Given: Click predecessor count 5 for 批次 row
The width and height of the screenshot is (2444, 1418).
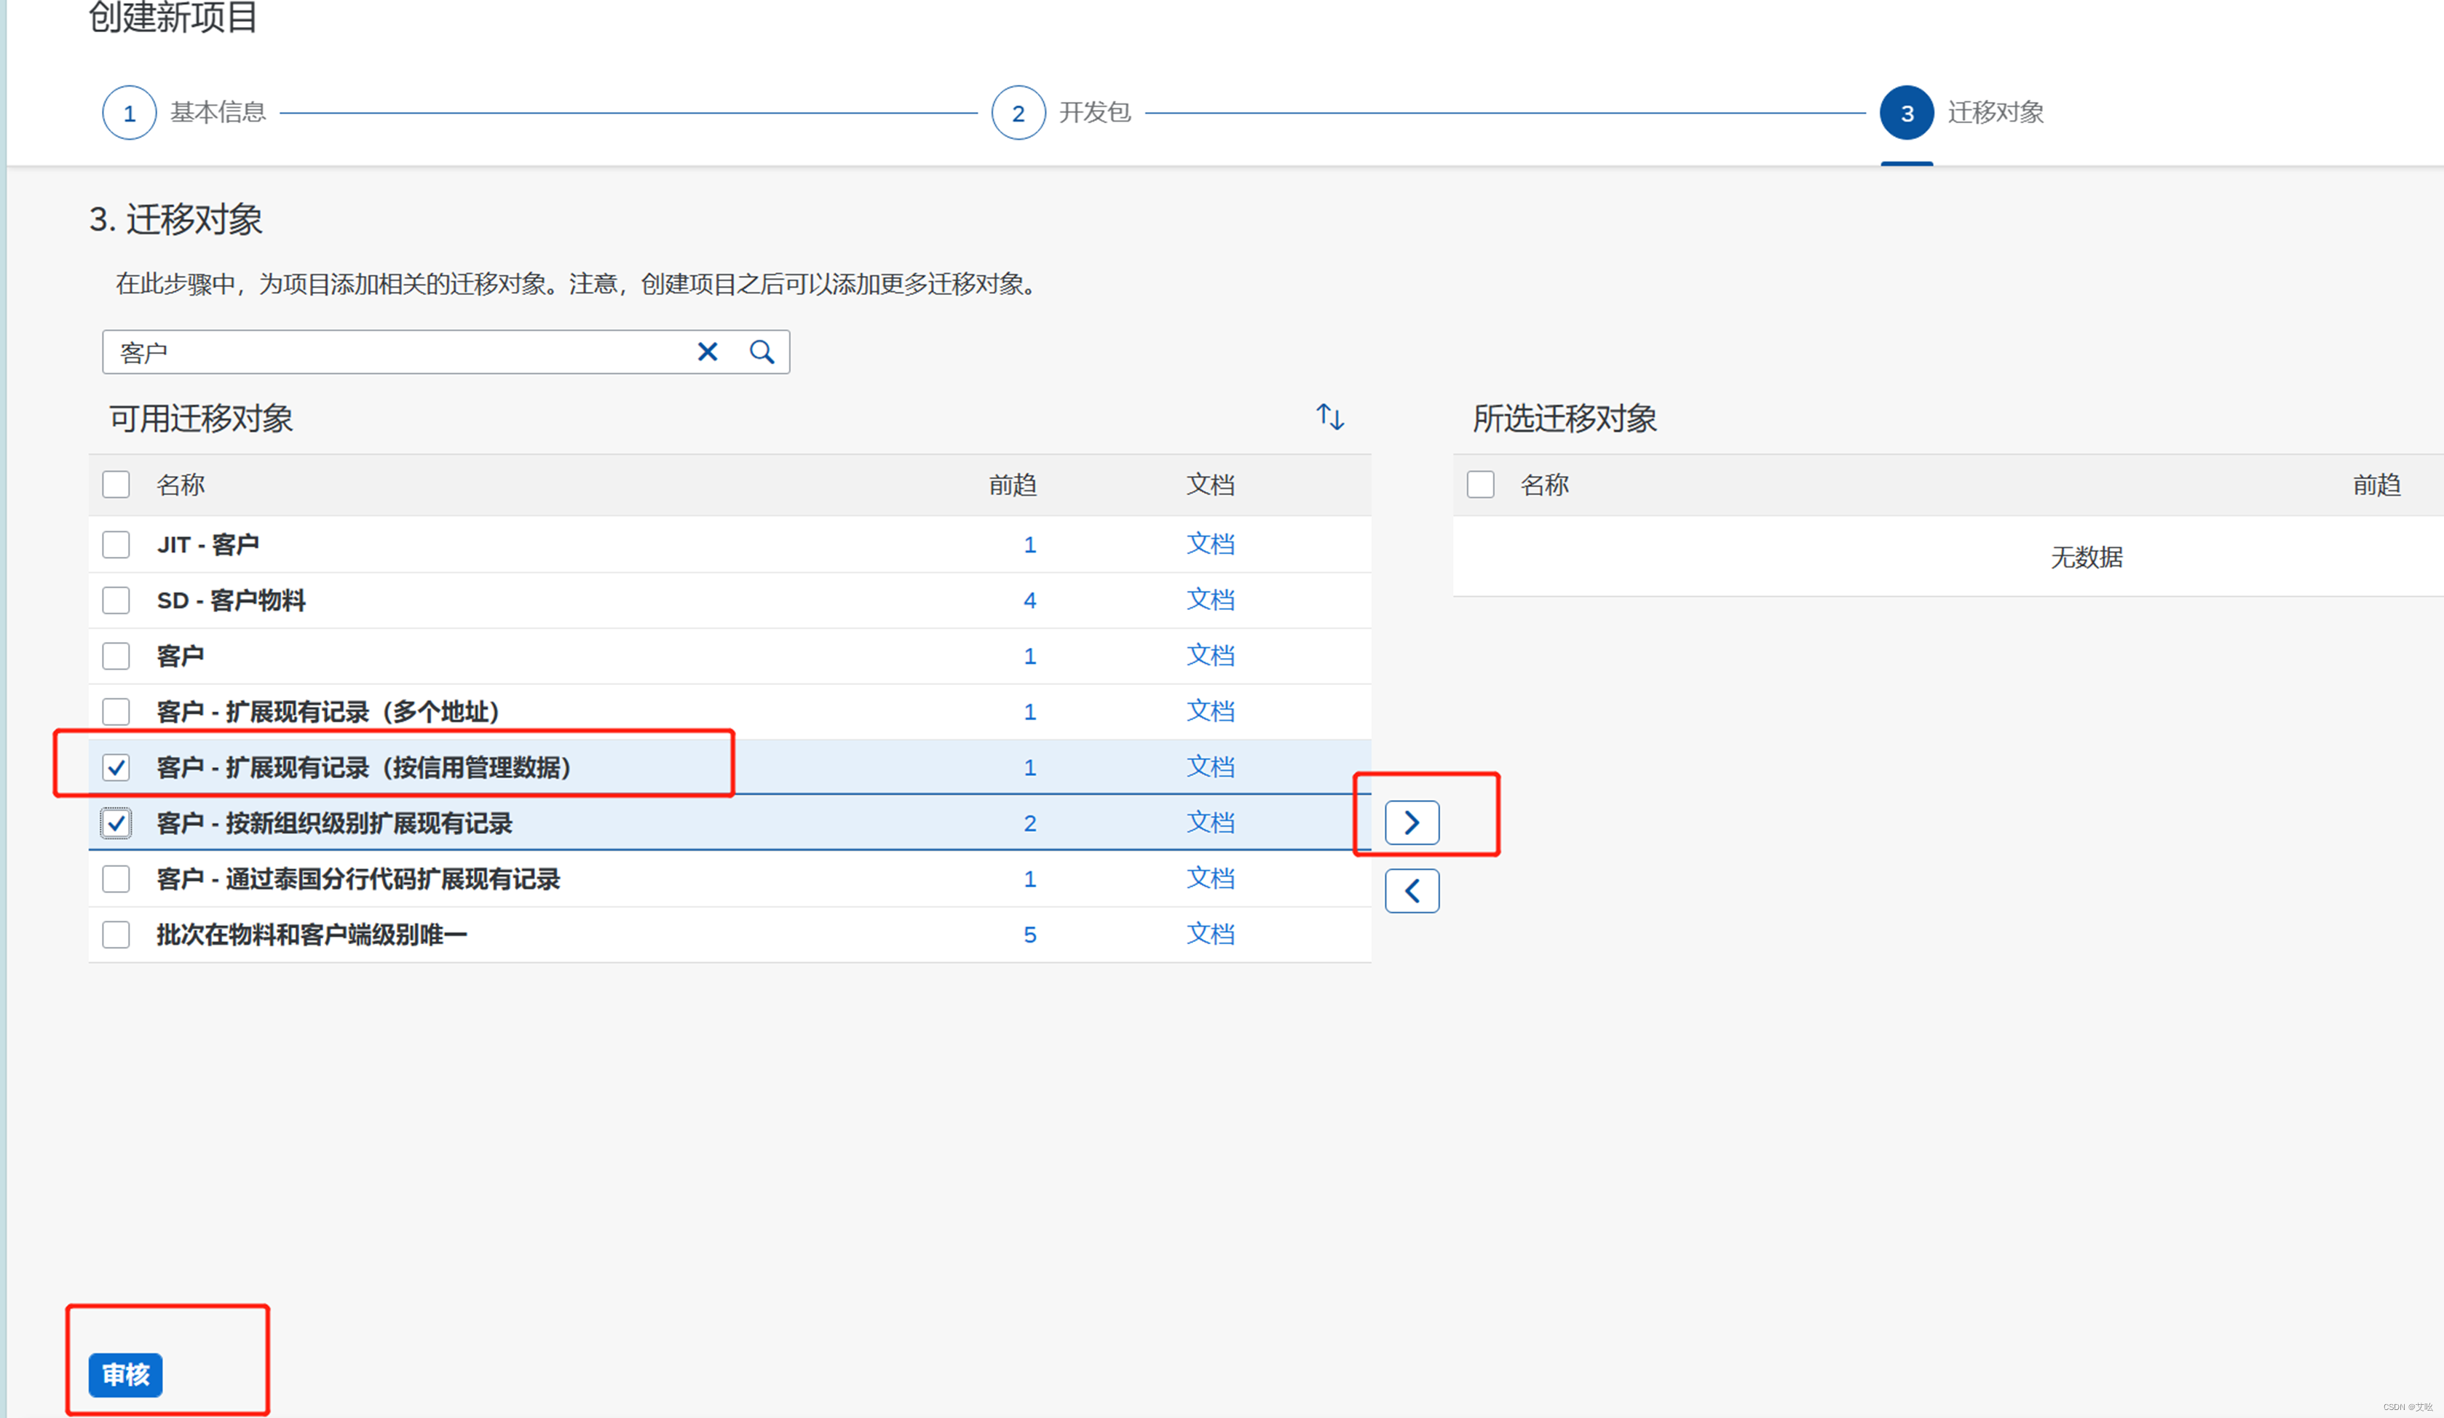Looking at the screenshot, I should point(1030,935).
